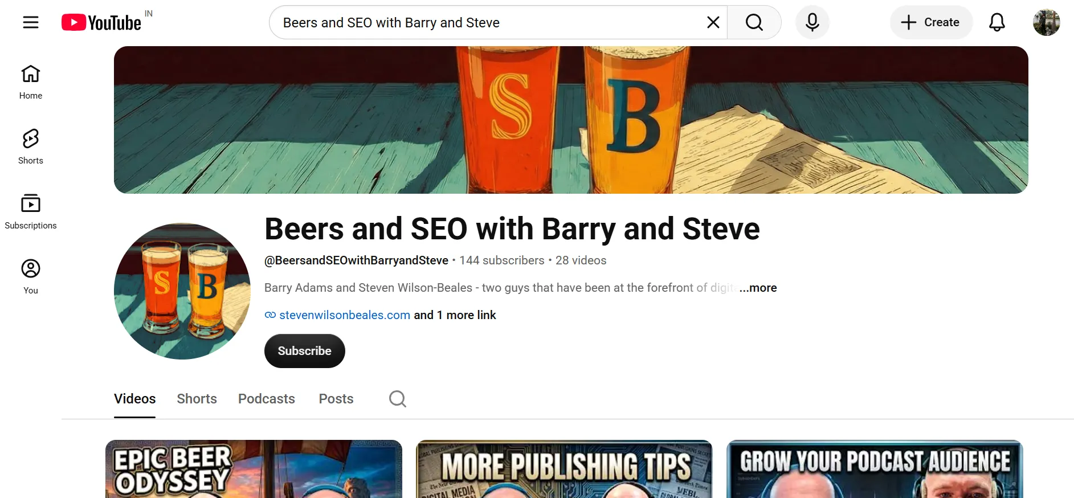Click the '28 videos' text

[x=581, y=260]
